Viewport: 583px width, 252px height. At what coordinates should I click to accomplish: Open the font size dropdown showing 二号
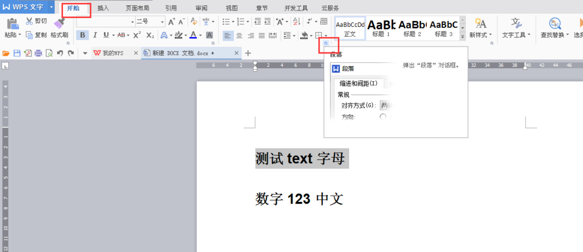click(x=150, y=22)
